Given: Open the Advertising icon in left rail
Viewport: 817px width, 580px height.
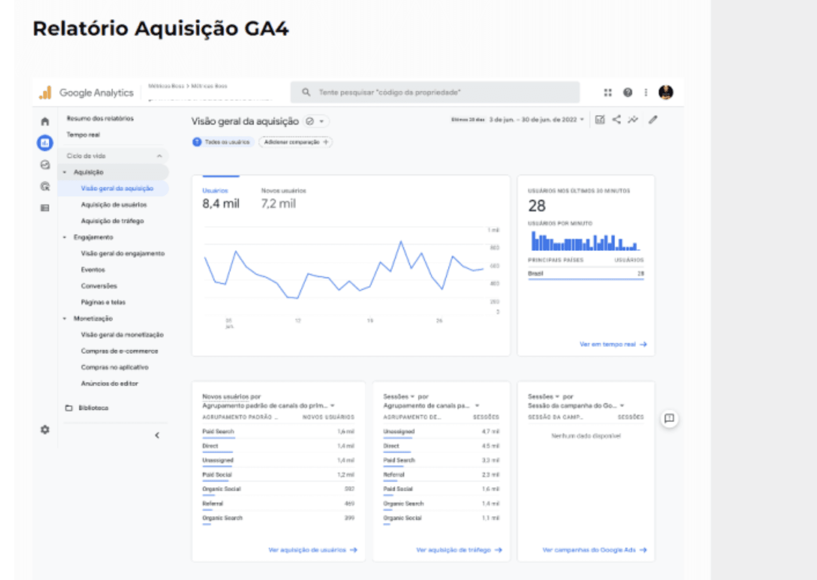Looking at the screenshot, I should coord(45,186).
